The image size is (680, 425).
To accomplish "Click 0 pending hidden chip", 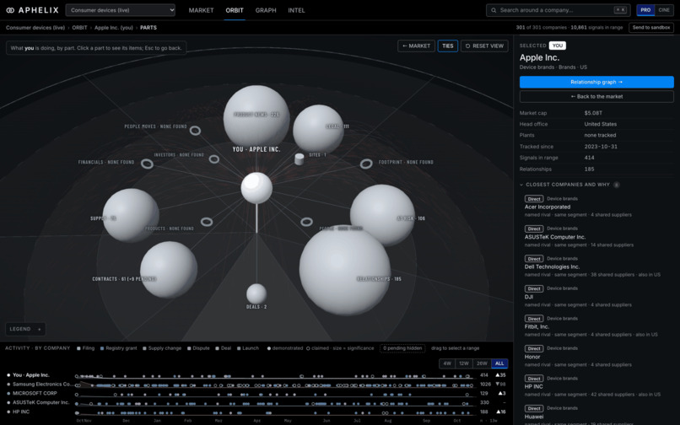I will point(402,348).
